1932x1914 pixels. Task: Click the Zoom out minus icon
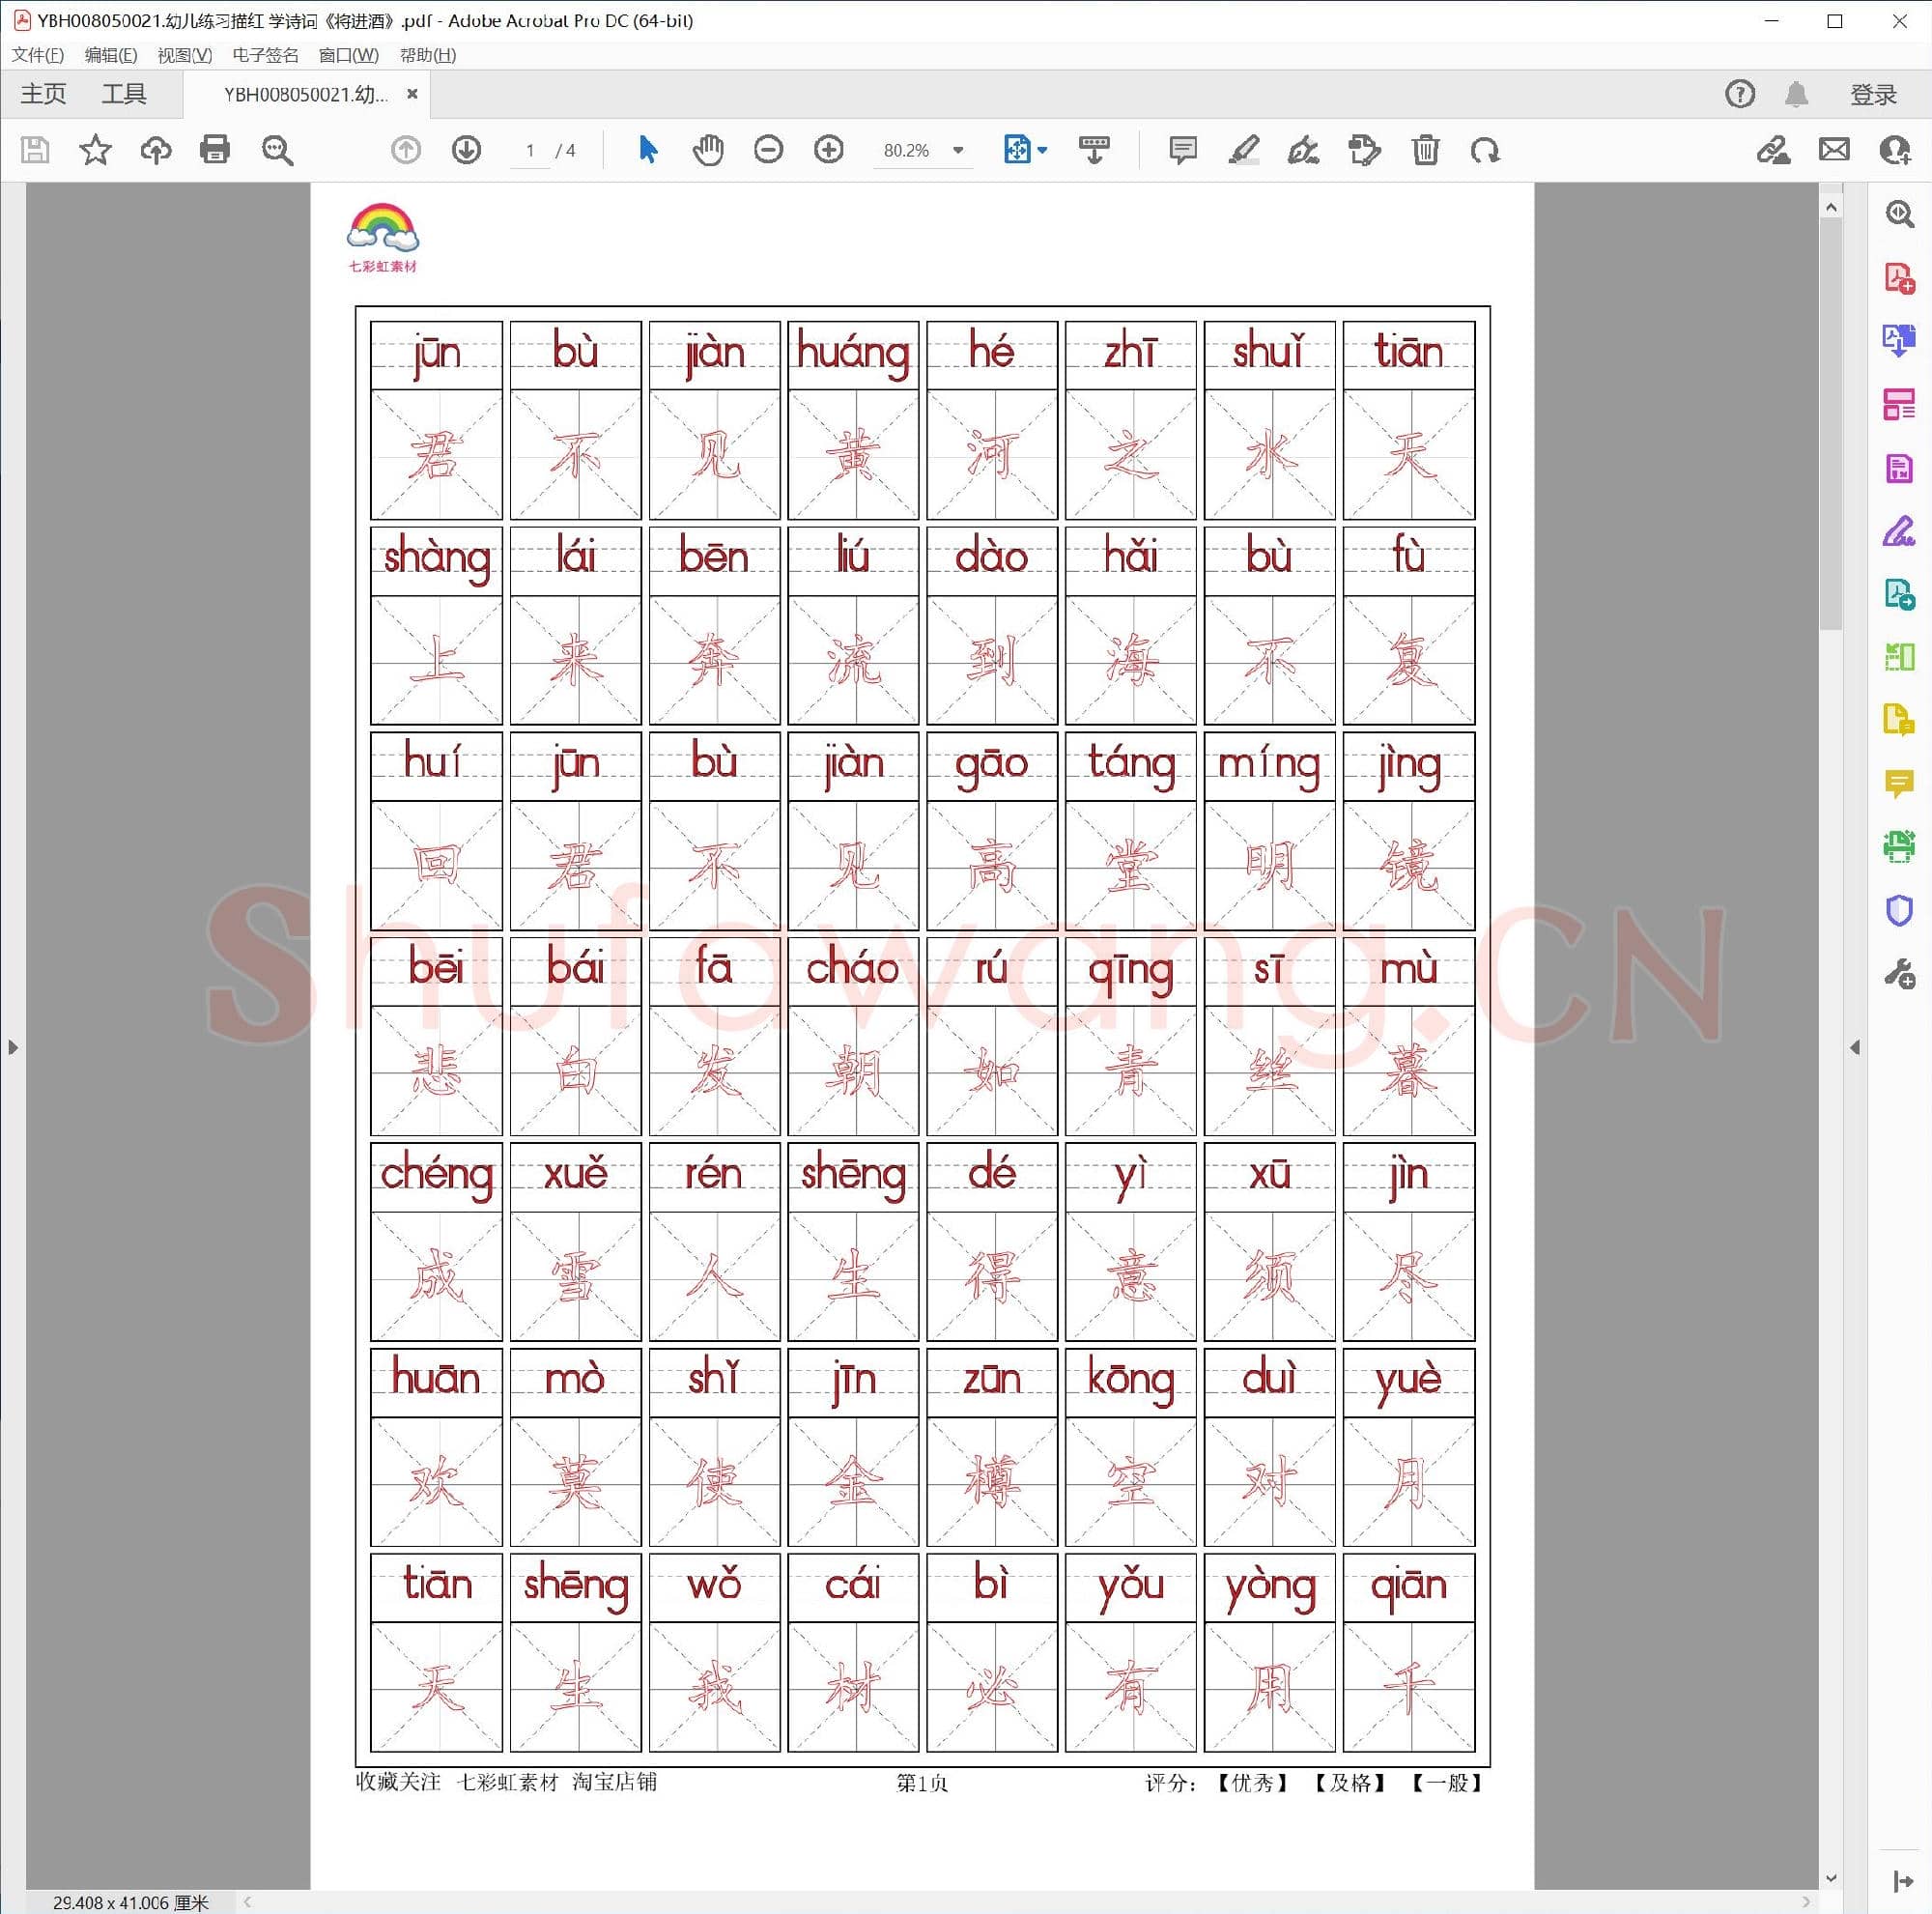(768, 150)
